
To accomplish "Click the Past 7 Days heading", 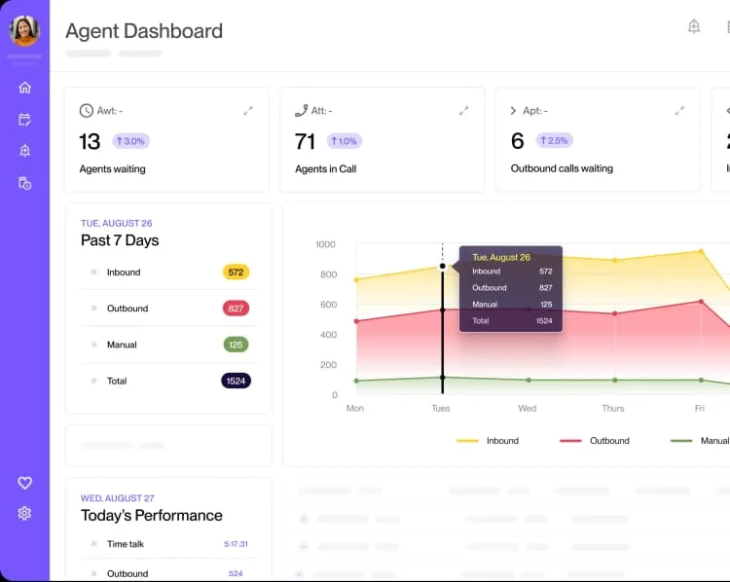I will click(120, 240).
